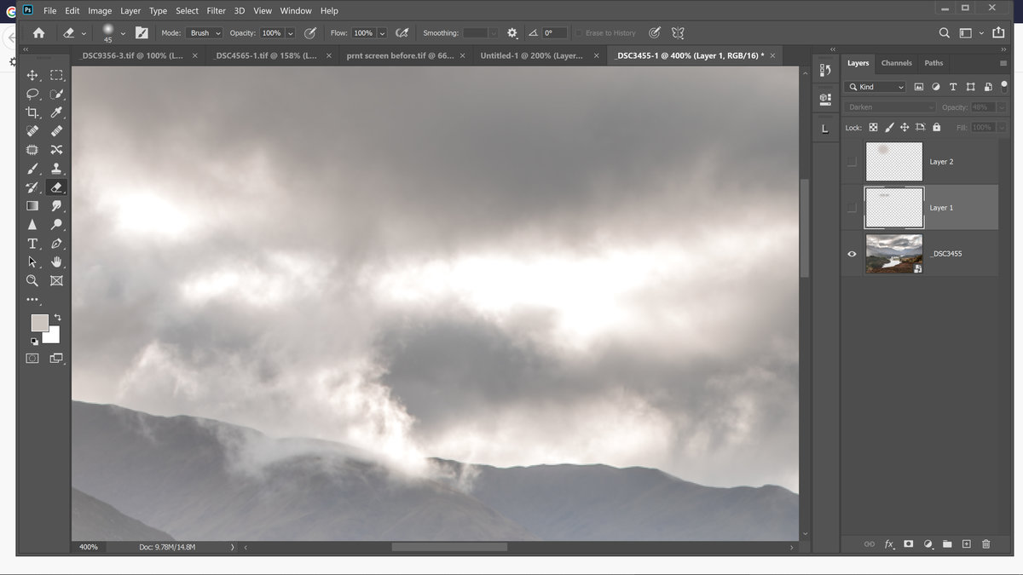
Task: Toggle pressure for opacity button
Action: click(311, 33)
